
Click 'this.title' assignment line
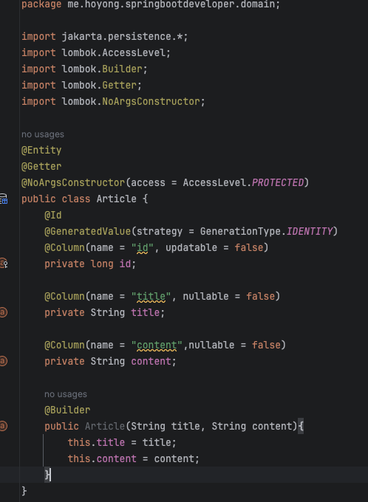122,442
